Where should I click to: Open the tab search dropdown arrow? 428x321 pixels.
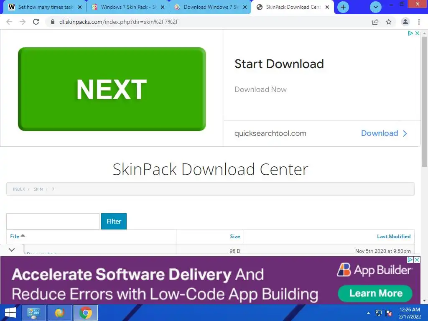pyautogui.click(x=376, y=7)
